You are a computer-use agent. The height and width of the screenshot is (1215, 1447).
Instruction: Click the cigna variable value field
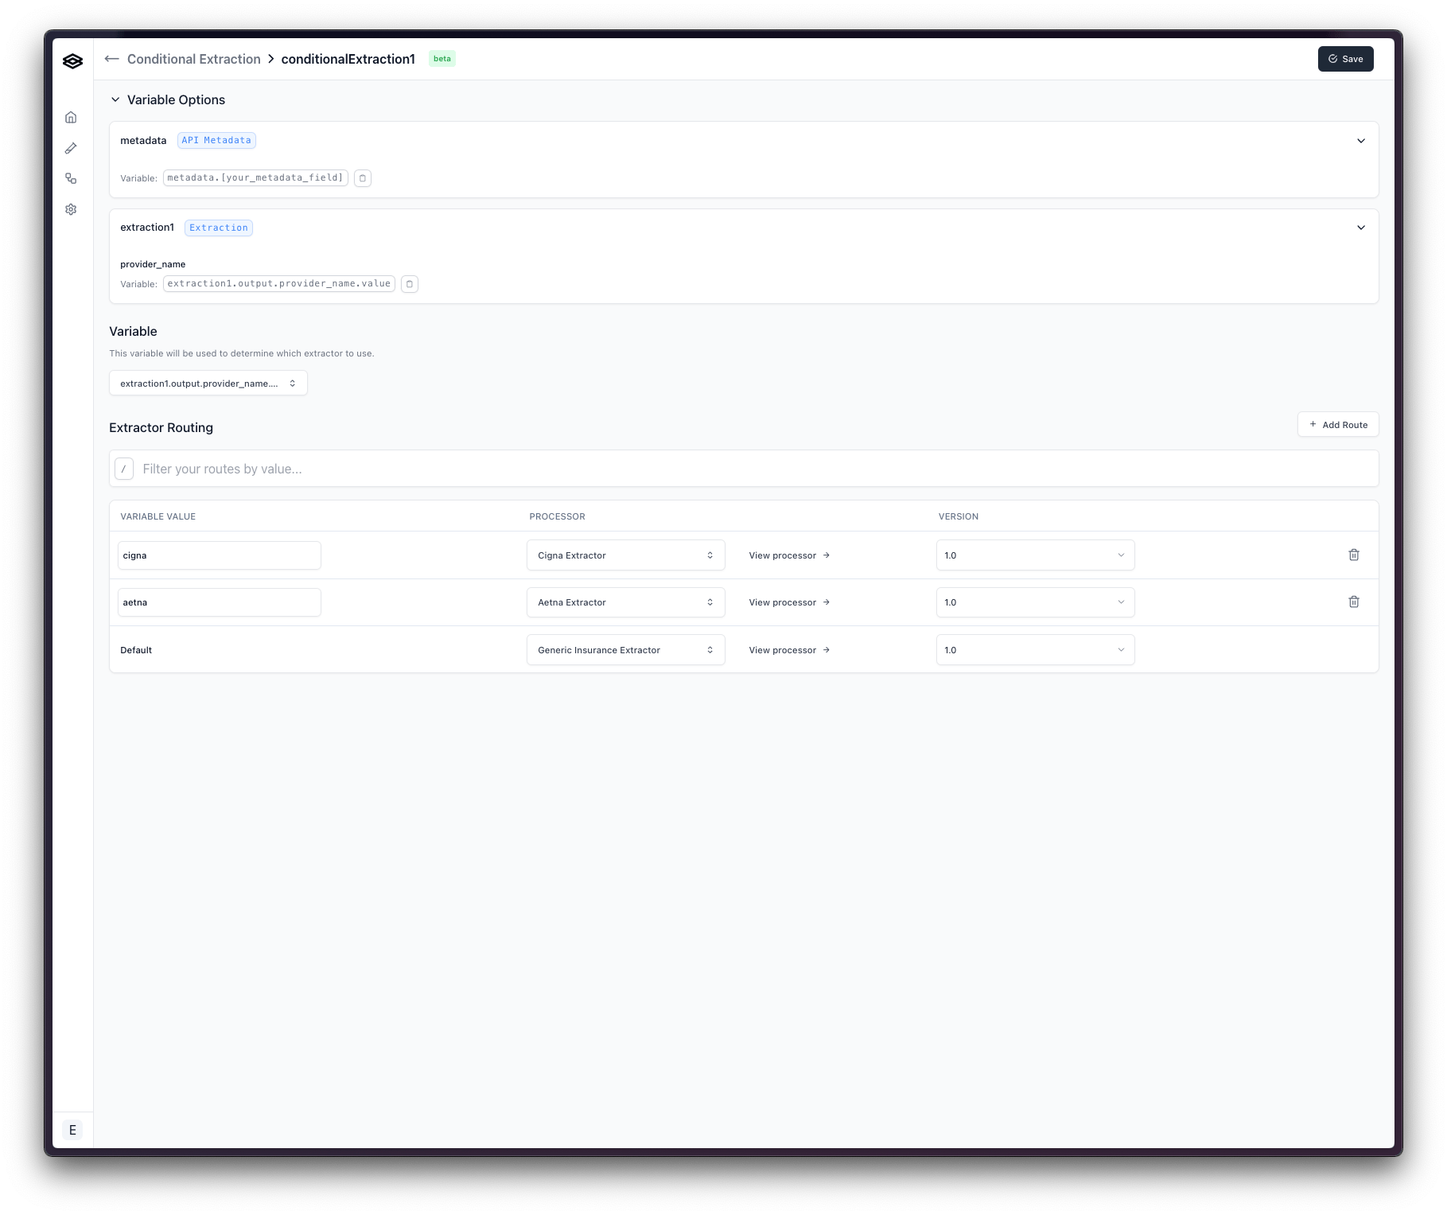[x=220, y=555]
